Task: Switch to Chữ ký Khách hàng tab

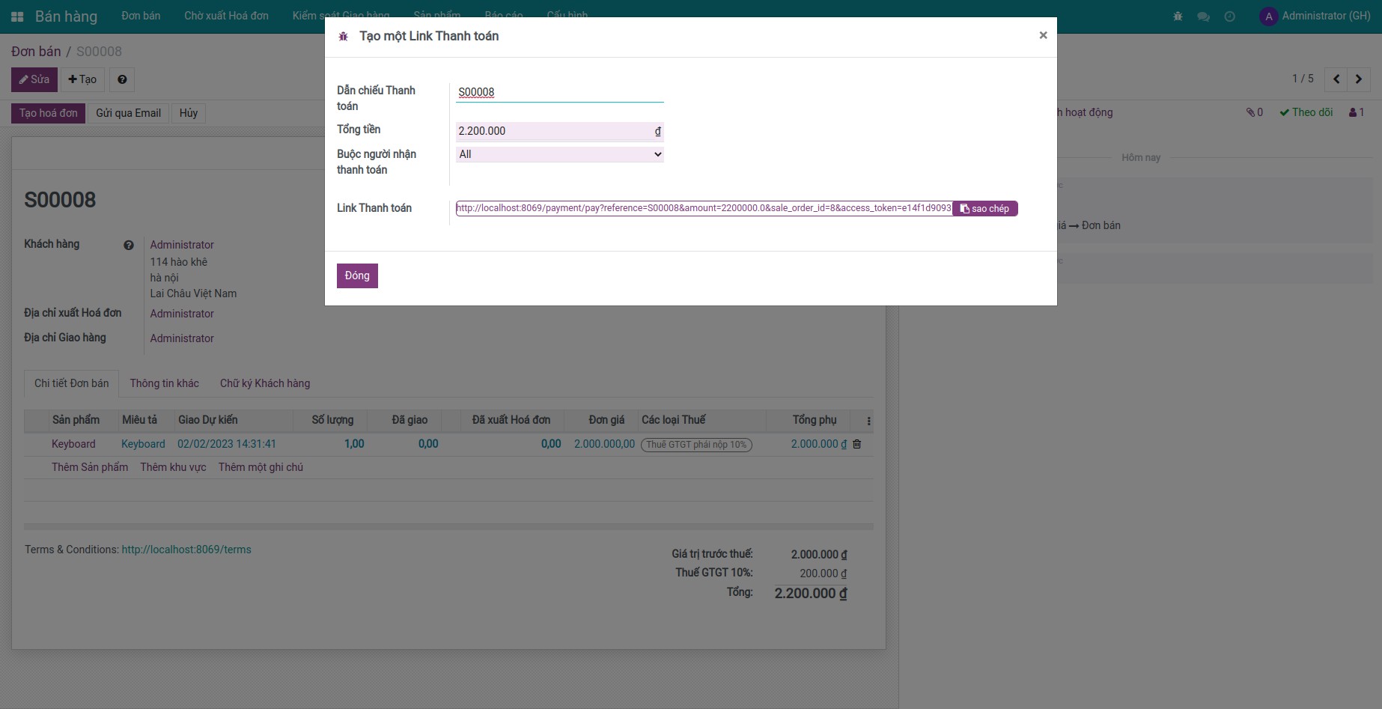Action: (x=265, y=383)
